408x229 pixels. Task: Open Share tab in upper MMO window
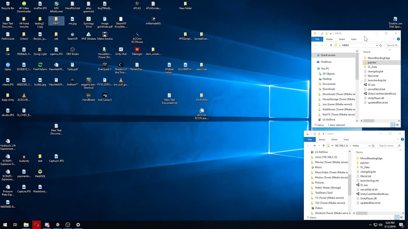342,39
